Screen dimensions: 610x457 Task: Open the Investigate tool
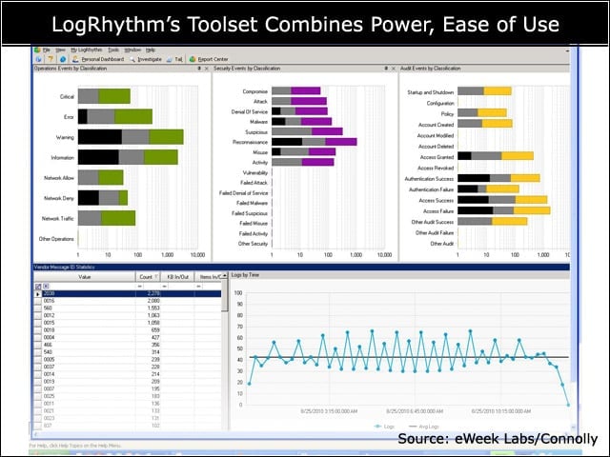point(146,59)
